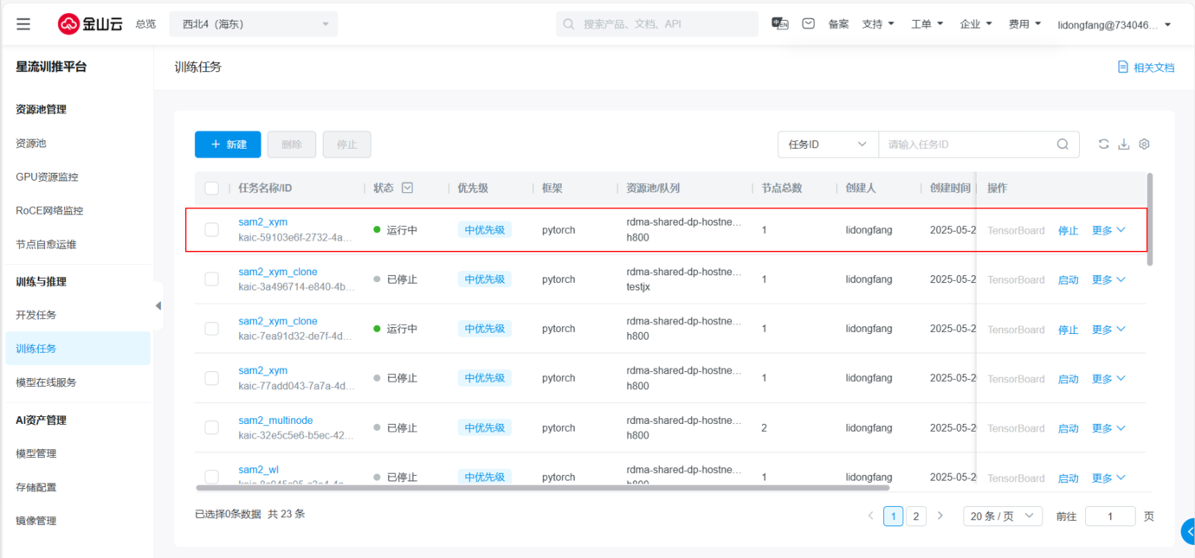Click the table's horizontal scrollbar
The height and width of the screenshot is (558, 1195).
pyautogui.click(x=554, y=488)
